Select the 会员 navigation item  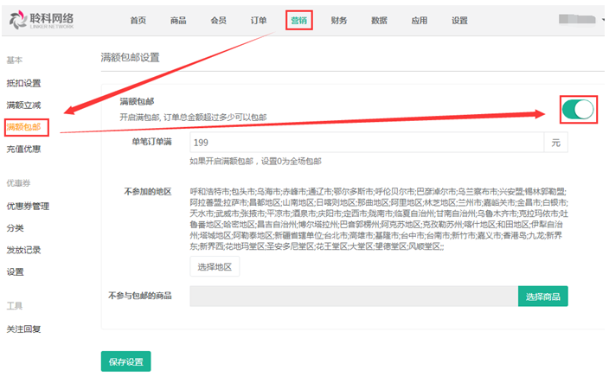pos(218,20)
